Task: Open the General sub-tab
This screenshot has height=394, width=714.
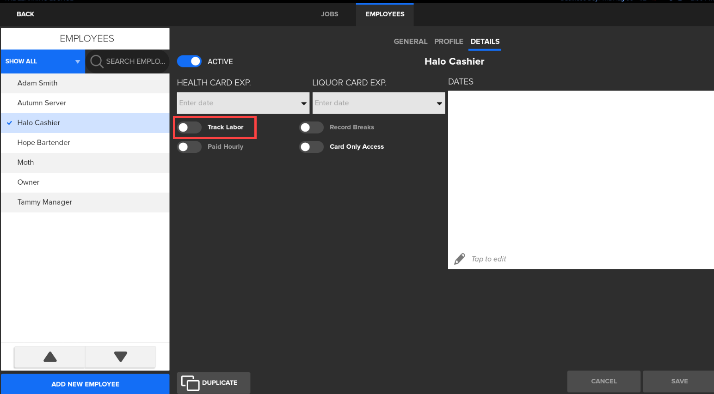Action: click(410, 42)
